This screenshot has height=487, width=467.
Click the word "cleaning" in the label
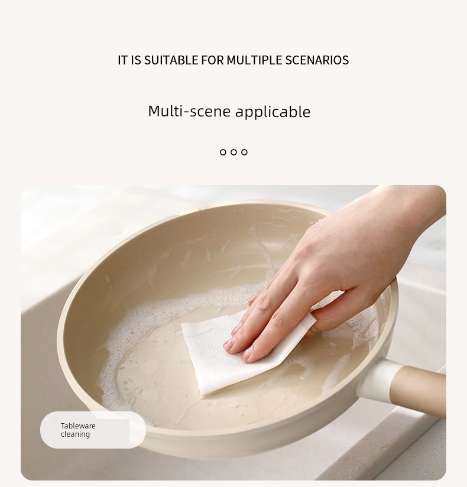[75, 434]
